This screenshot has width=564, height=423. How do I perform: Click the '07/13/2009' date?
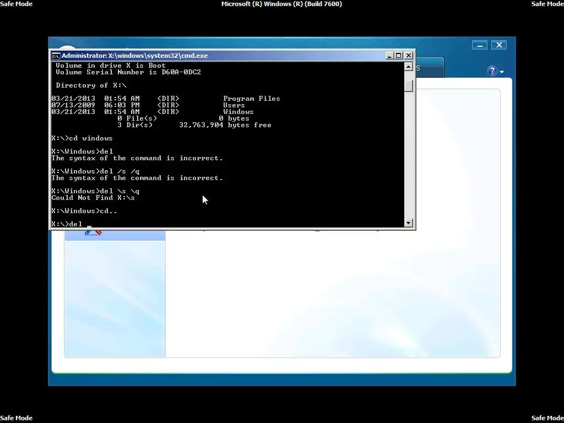[x=73, y=105]
